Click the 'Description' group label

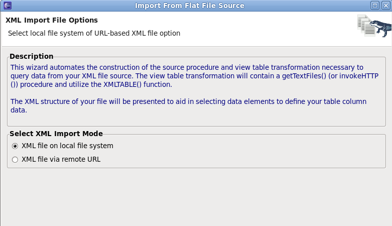[31, 56]
